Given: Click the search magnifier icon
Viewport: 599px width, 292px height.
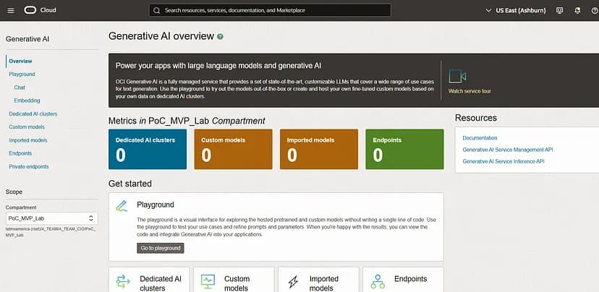Looking at the screenshot, I should coord(157,10).
